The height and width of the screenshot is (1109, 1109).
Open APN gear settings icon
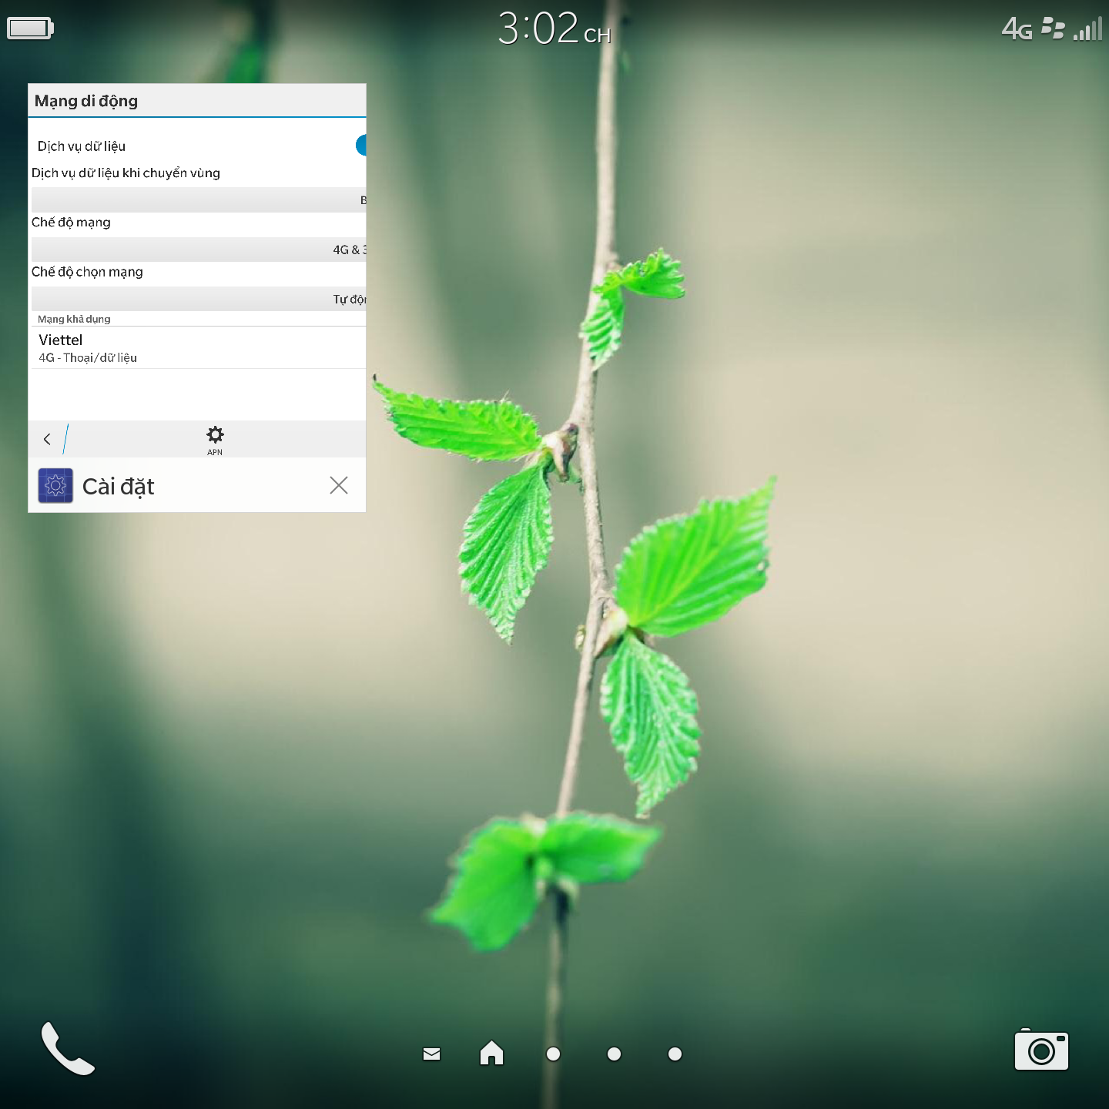(x=215, y=439)
